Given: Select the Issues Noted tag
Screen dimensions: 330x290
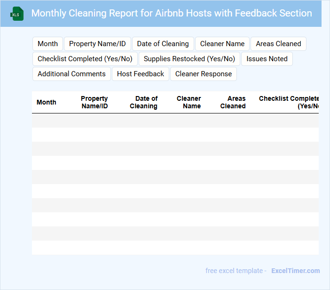Looking at the screenshot, I should [x=267, y=59].
